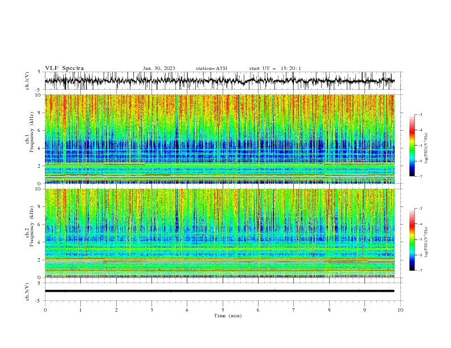
Task: Click time axis tick label "1"
Action: (x=80, y=310)
